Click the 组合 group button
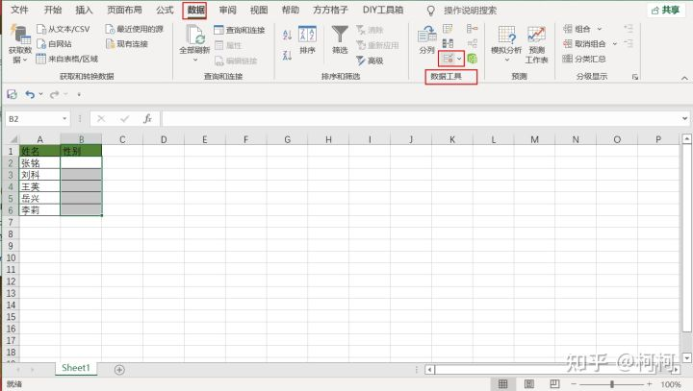The image size is (693, 391). pos(577,29)
